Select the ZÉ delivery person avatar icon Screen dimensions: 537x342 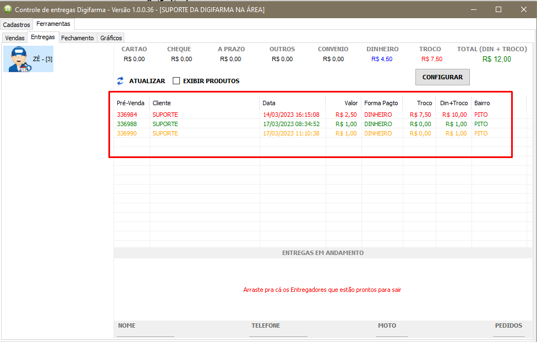click(x=20, y=59)
